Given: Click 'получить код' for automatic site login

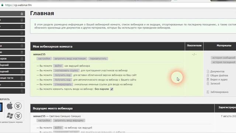Looking at the screenshot, I should click(63, 80).
